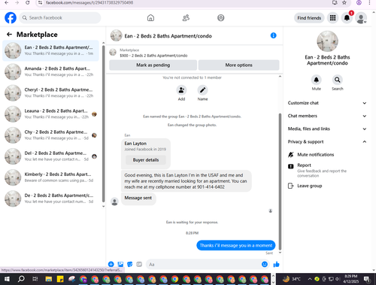Click the Search Facebook field
Image resolution: width=376 pixels, height=285 pixels.
tap(60, 18)
